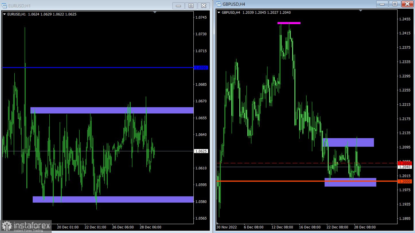The height and width of the screenshot is (233, 415).
Task: Close the EURUSD,H1 chart window
Action: tap(203, 5)
